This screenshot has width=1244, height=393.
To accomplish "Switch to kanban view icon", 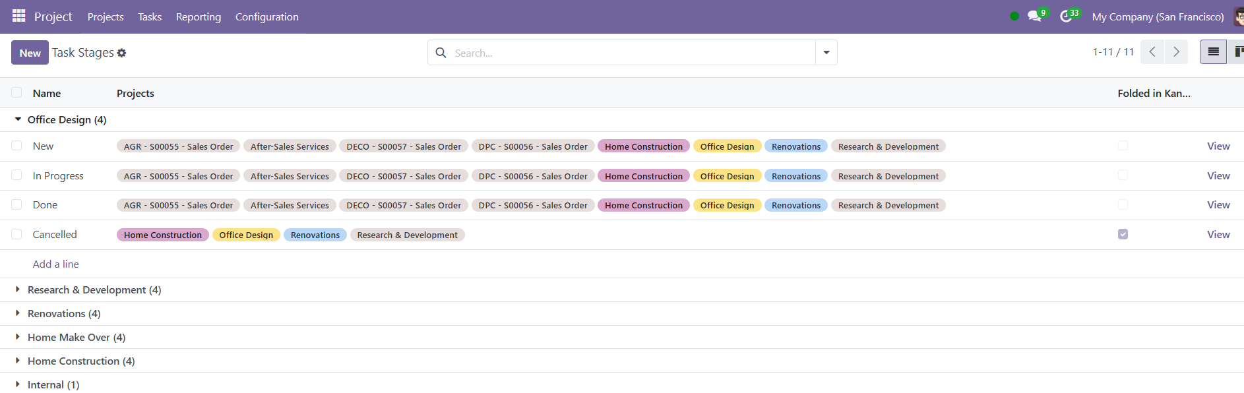I will point(1237,51).
